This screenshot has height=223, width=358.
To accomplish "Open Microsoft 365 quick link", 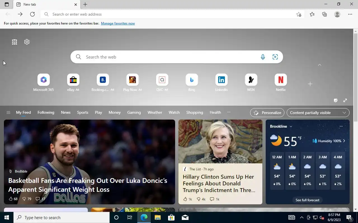I will tap(43, 83).
